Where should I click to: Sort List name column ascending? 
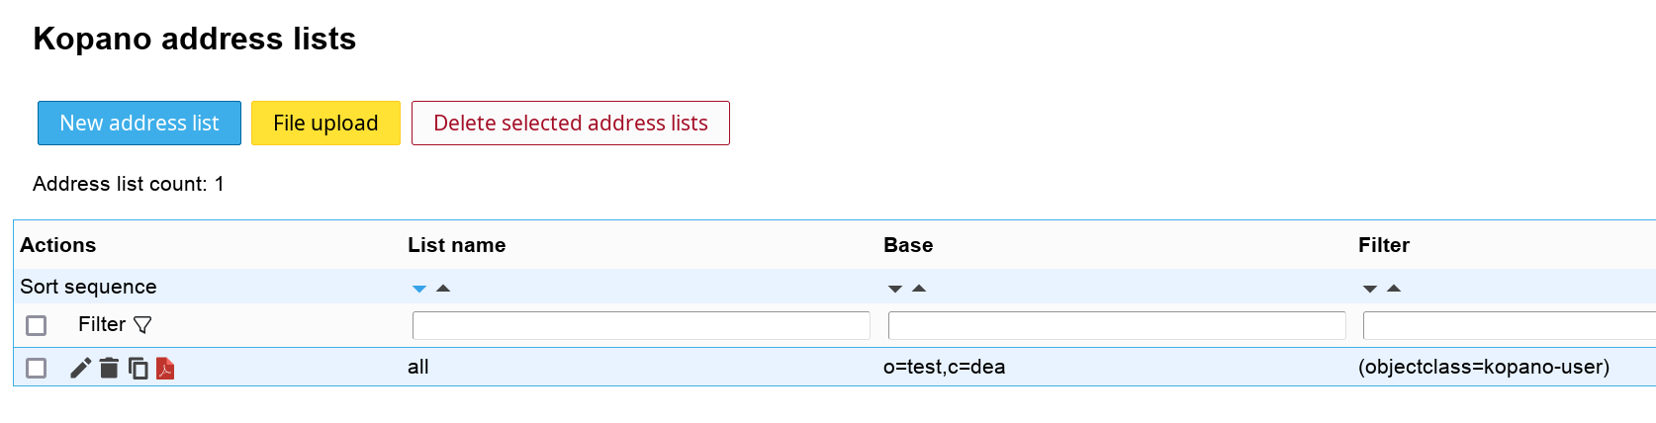point(443,289)
